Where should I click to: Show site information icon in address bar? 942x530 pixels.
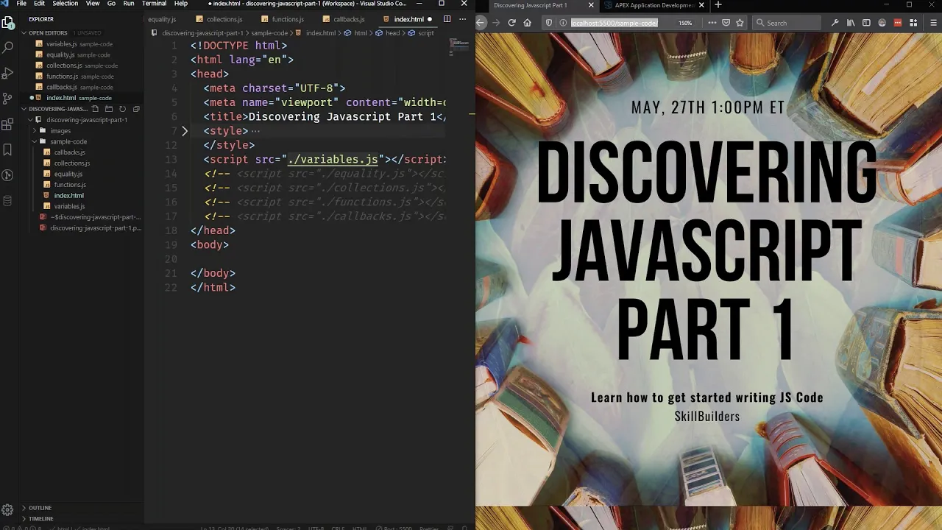pos(563,23)
